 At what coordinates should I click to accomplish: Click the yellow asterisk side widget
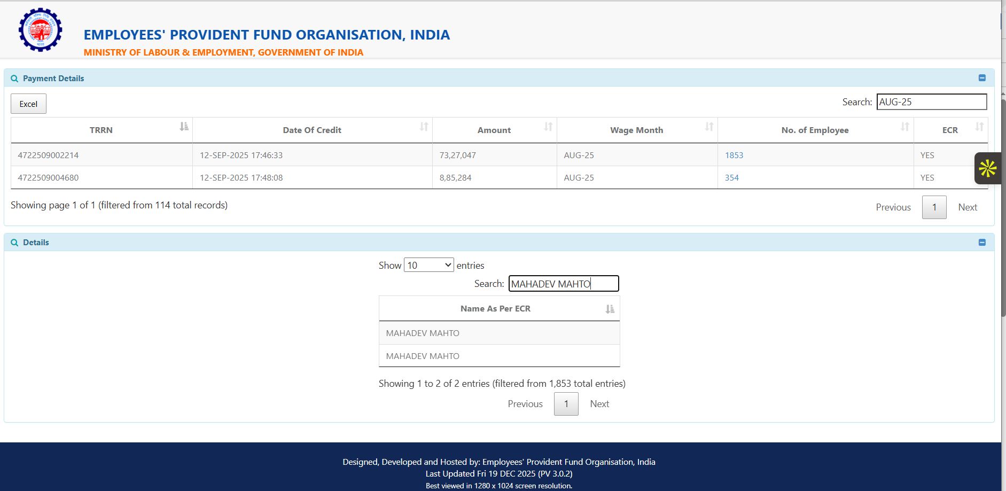pos(987,169)
